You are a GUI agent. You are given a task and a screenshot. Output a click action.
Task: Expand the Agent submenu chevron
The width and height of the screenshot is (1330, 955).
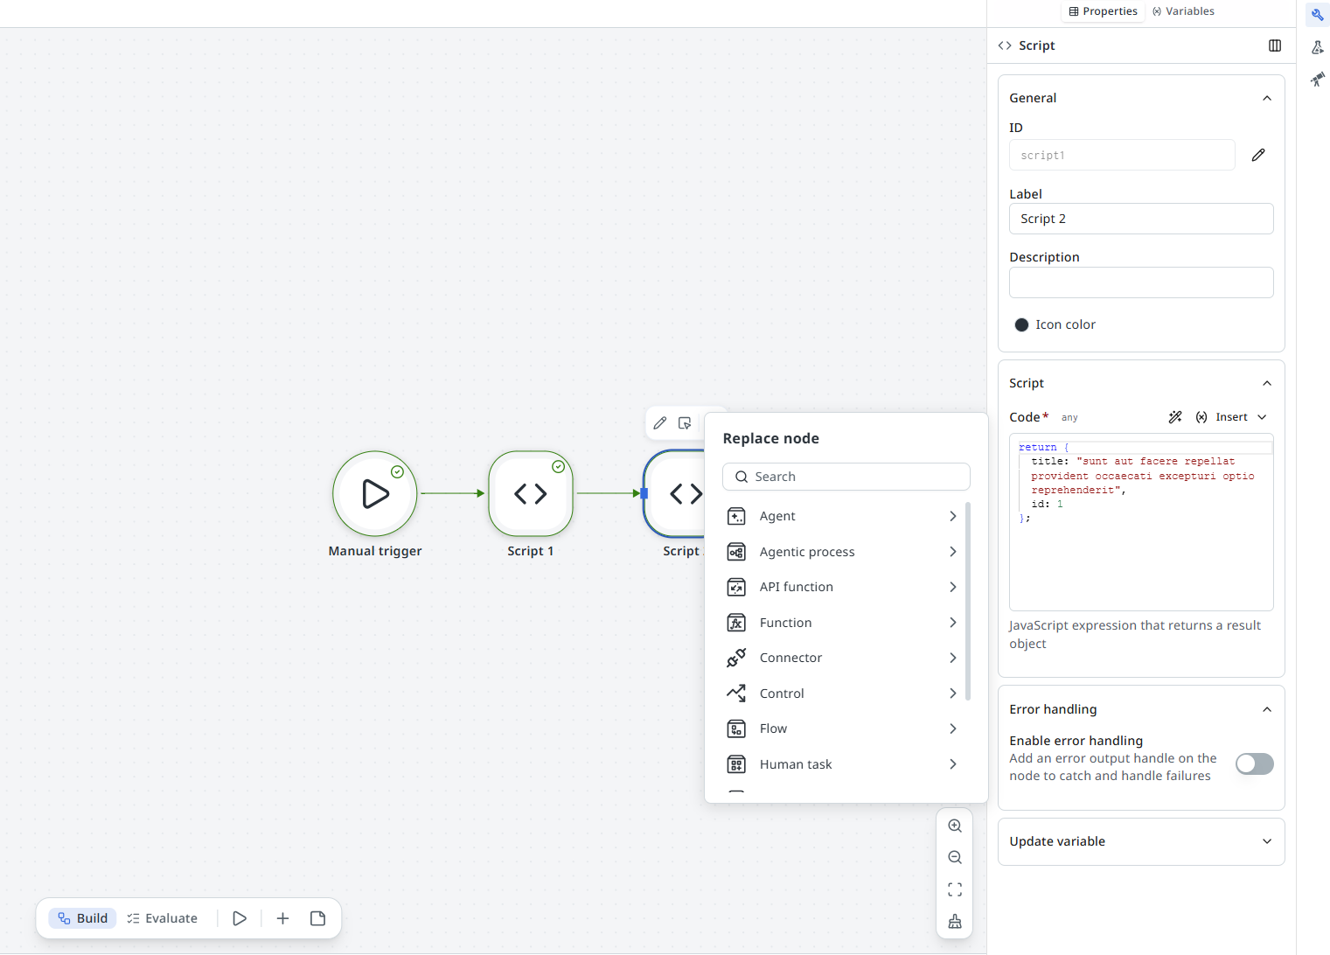pos(952,516)
